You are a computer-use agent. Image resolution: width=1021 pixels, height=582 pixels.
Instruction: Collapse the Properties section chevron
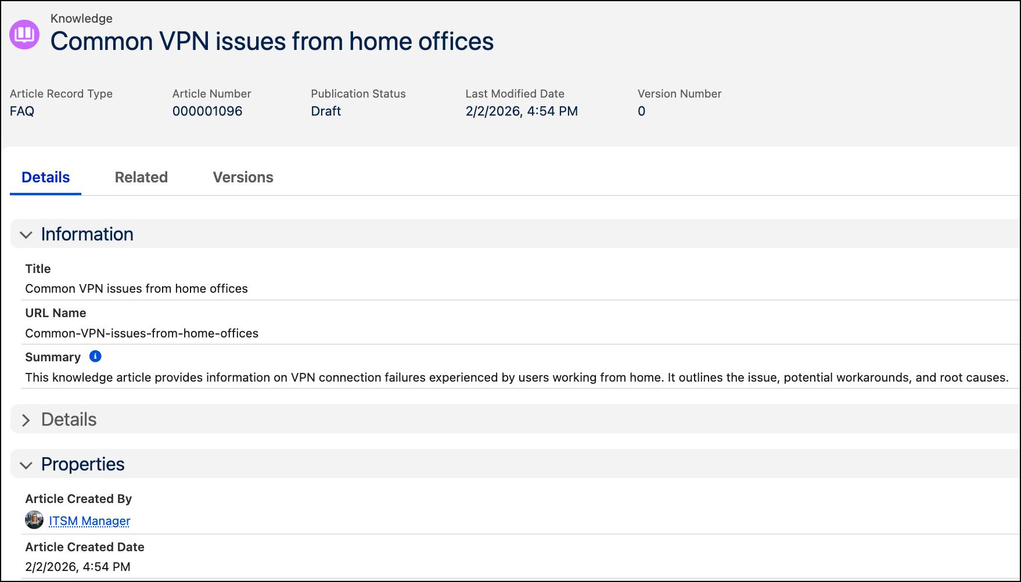[26, 465]
